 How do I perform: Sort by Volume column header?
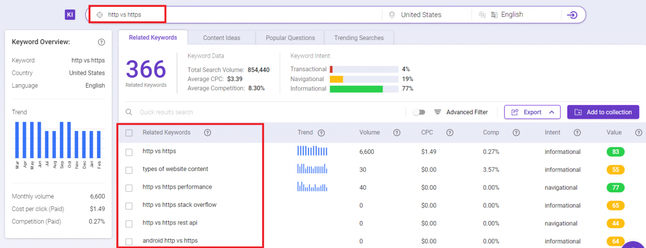369,133
